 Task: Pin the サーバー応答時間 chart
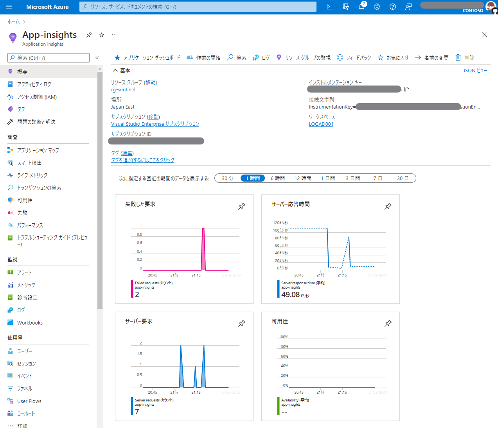pos(388,206)
